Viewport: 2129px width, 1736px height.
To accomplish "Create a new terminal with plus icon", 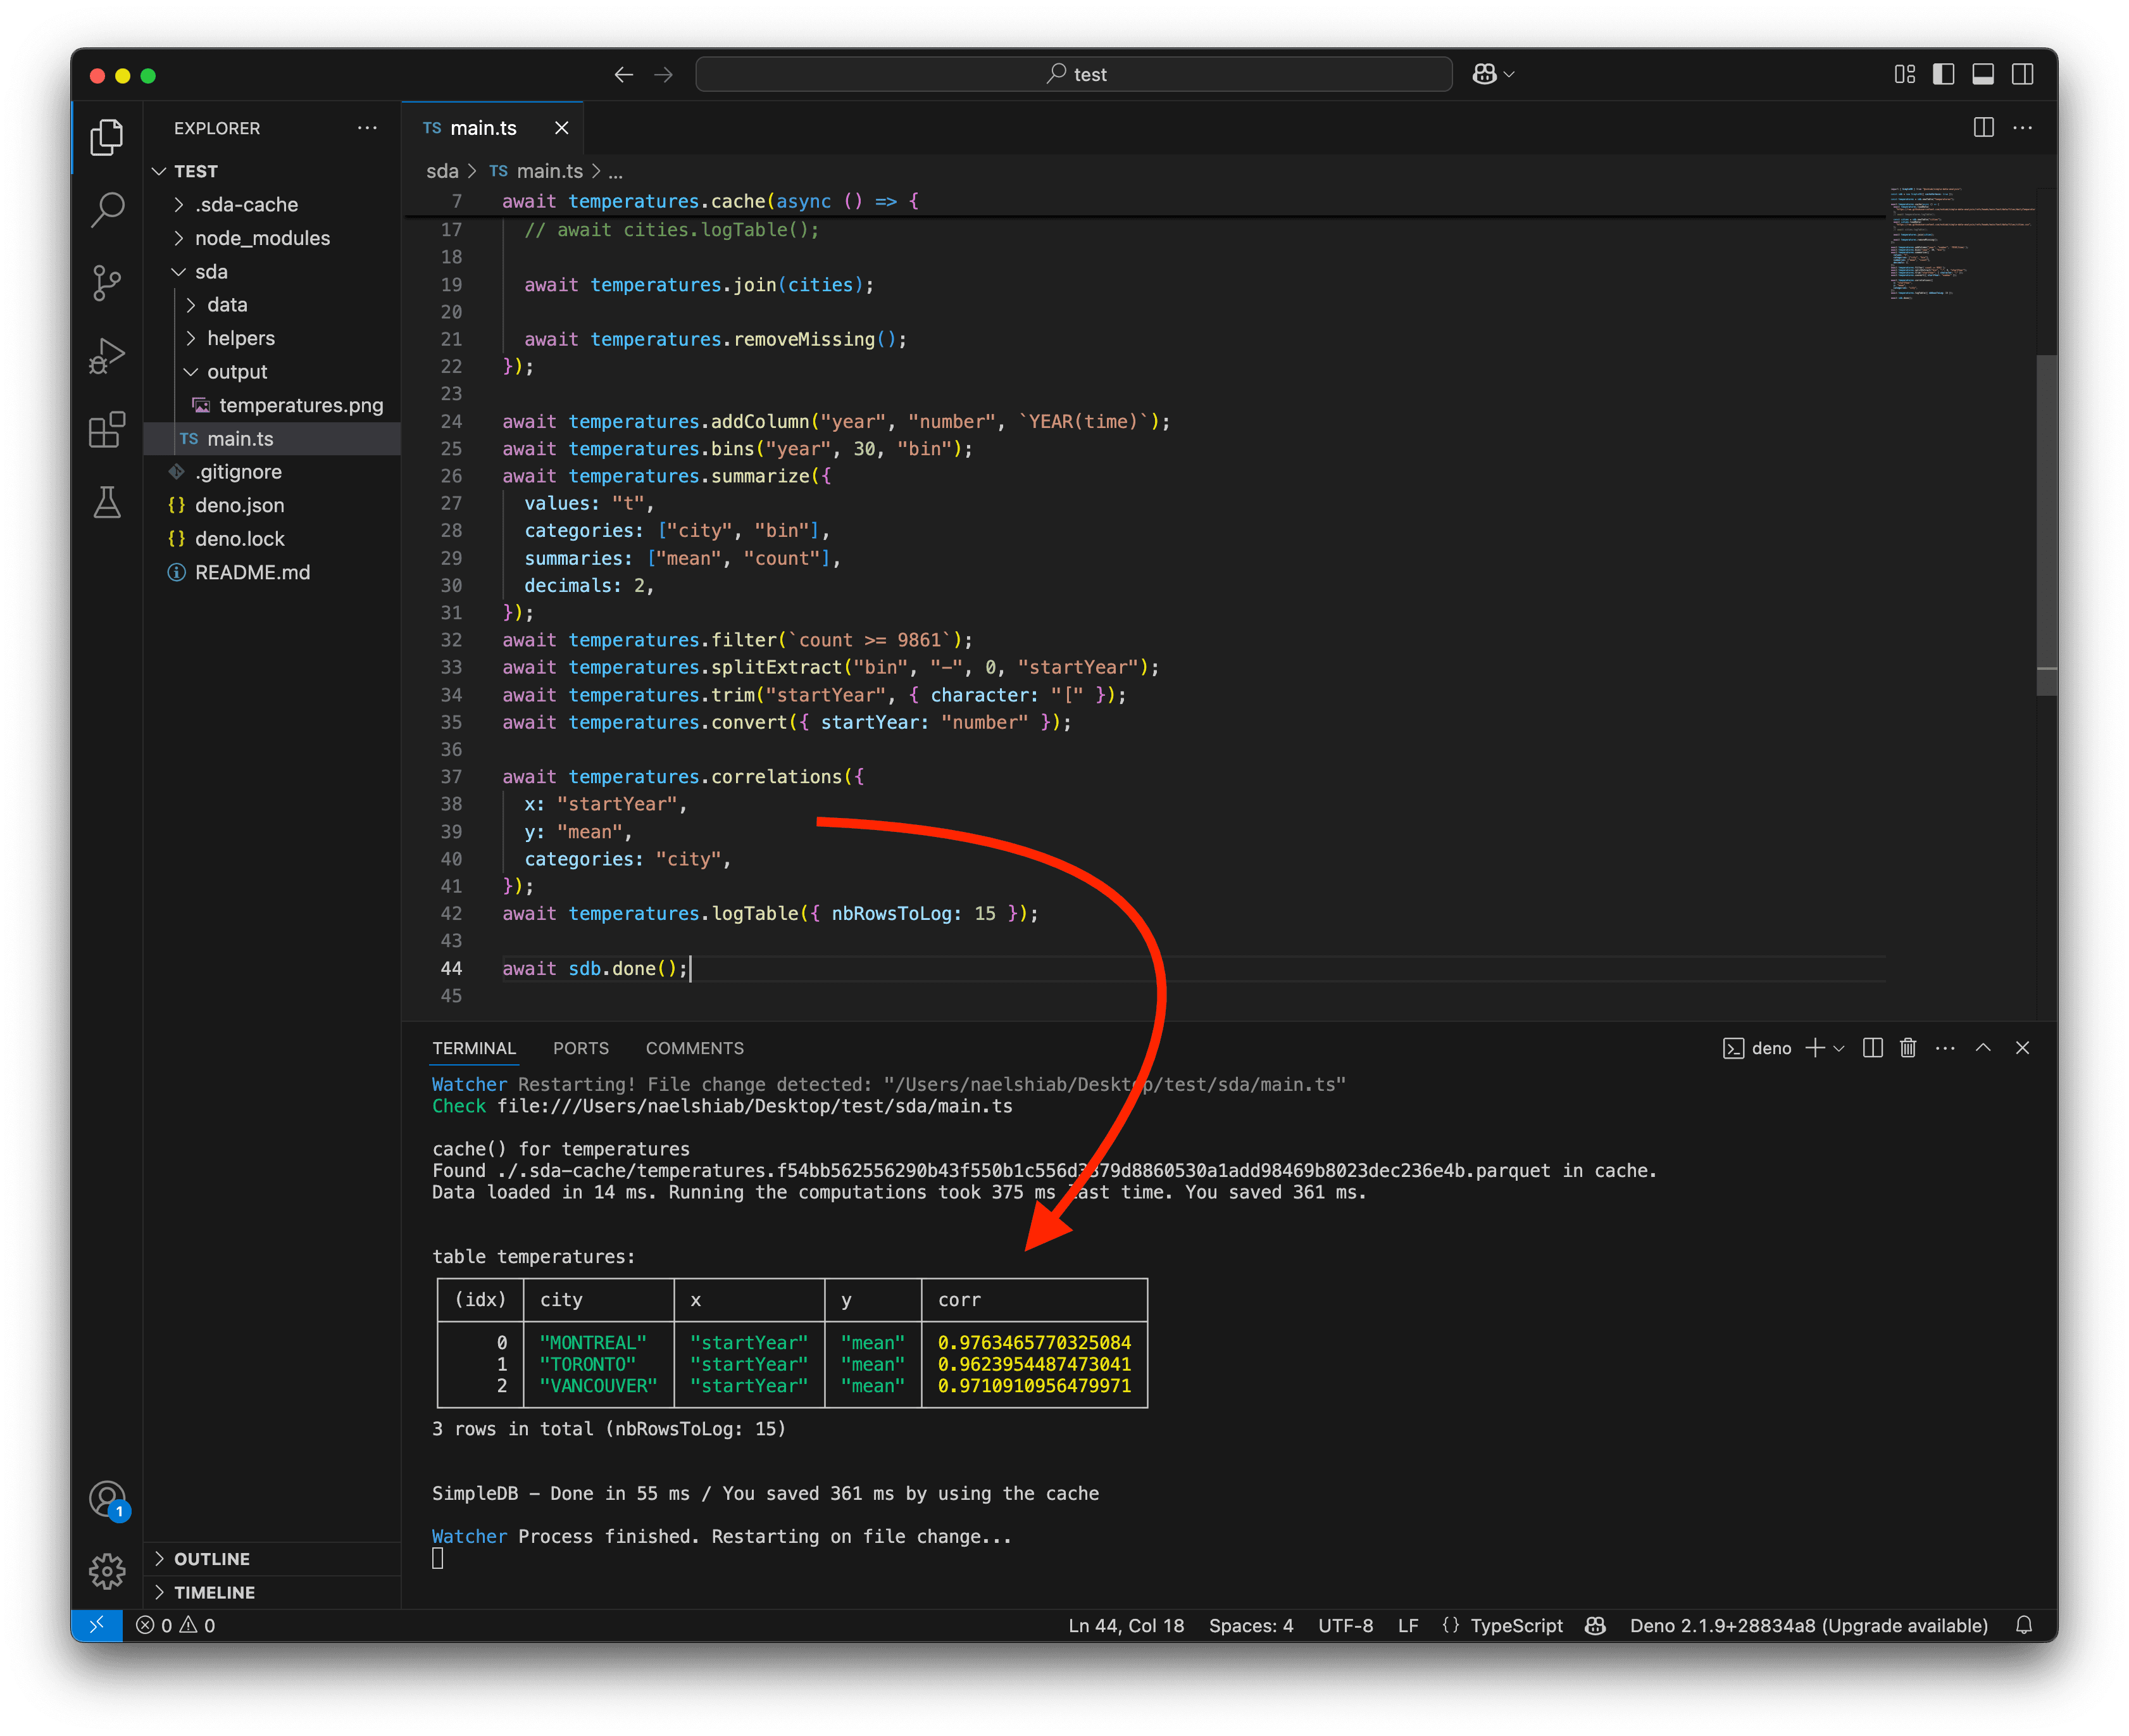I will (x=1815, y=1047).
